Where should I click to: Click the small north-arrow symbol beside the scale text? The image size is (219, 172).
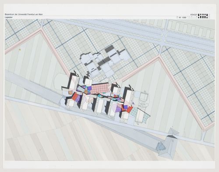pos(177,17)
